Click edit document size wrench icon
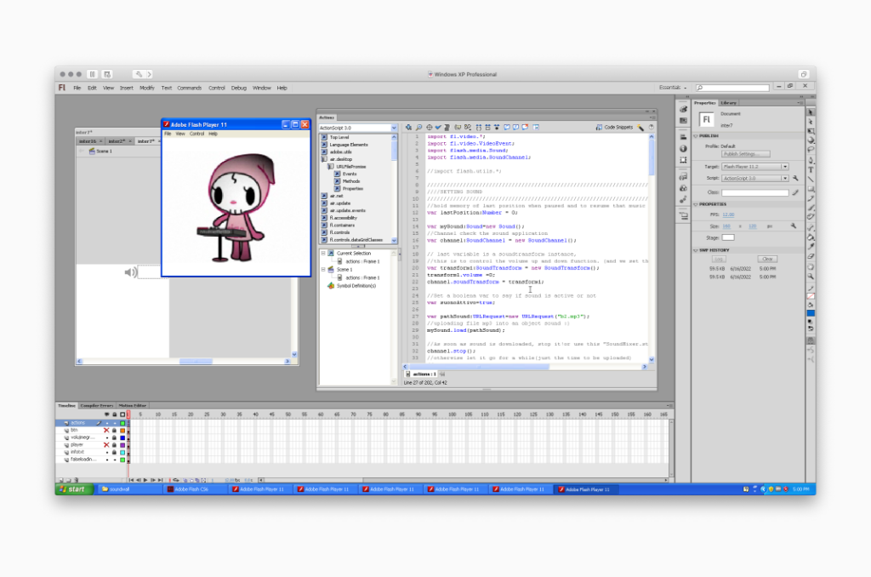The height and width of the screenshot is (577, 871). click(794, 226)
